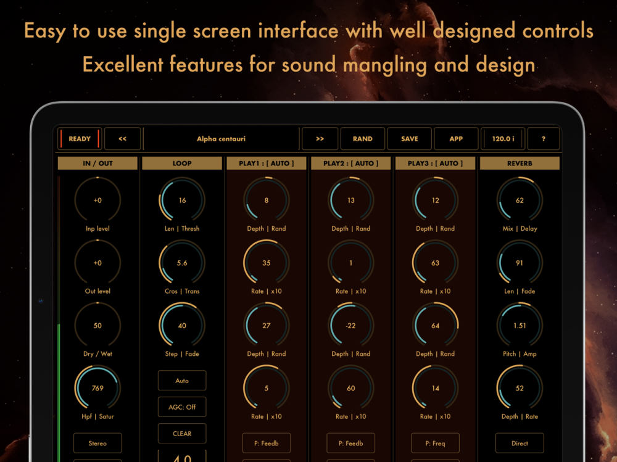This screenshot has width=617, height=462.
Task: Open the PLAY2 P: Feedb selector
Action: (350, 443)
